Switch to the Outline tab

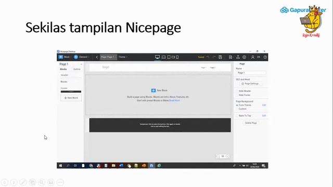coord(76,69)
